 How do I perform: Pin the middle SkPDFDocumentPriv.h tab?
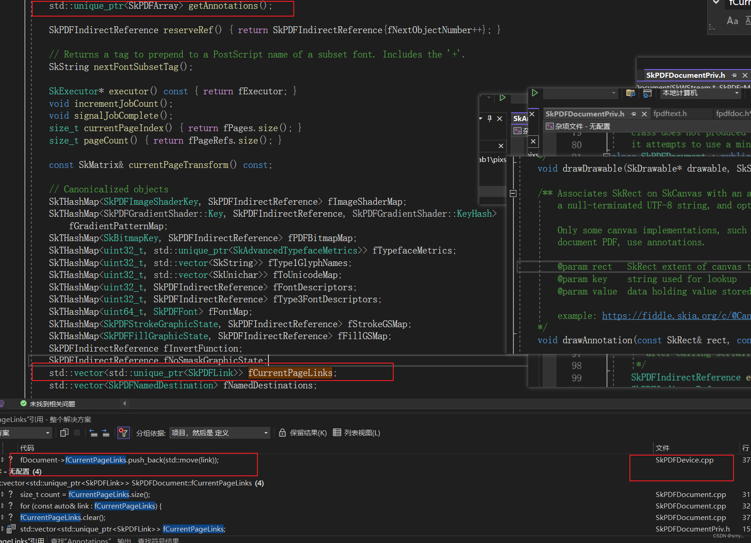(x=634, y=114)
